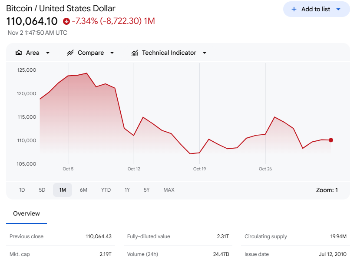Click the Oct 12 axis label
This screenshot has width=357, height=266.
pos(134,169)
